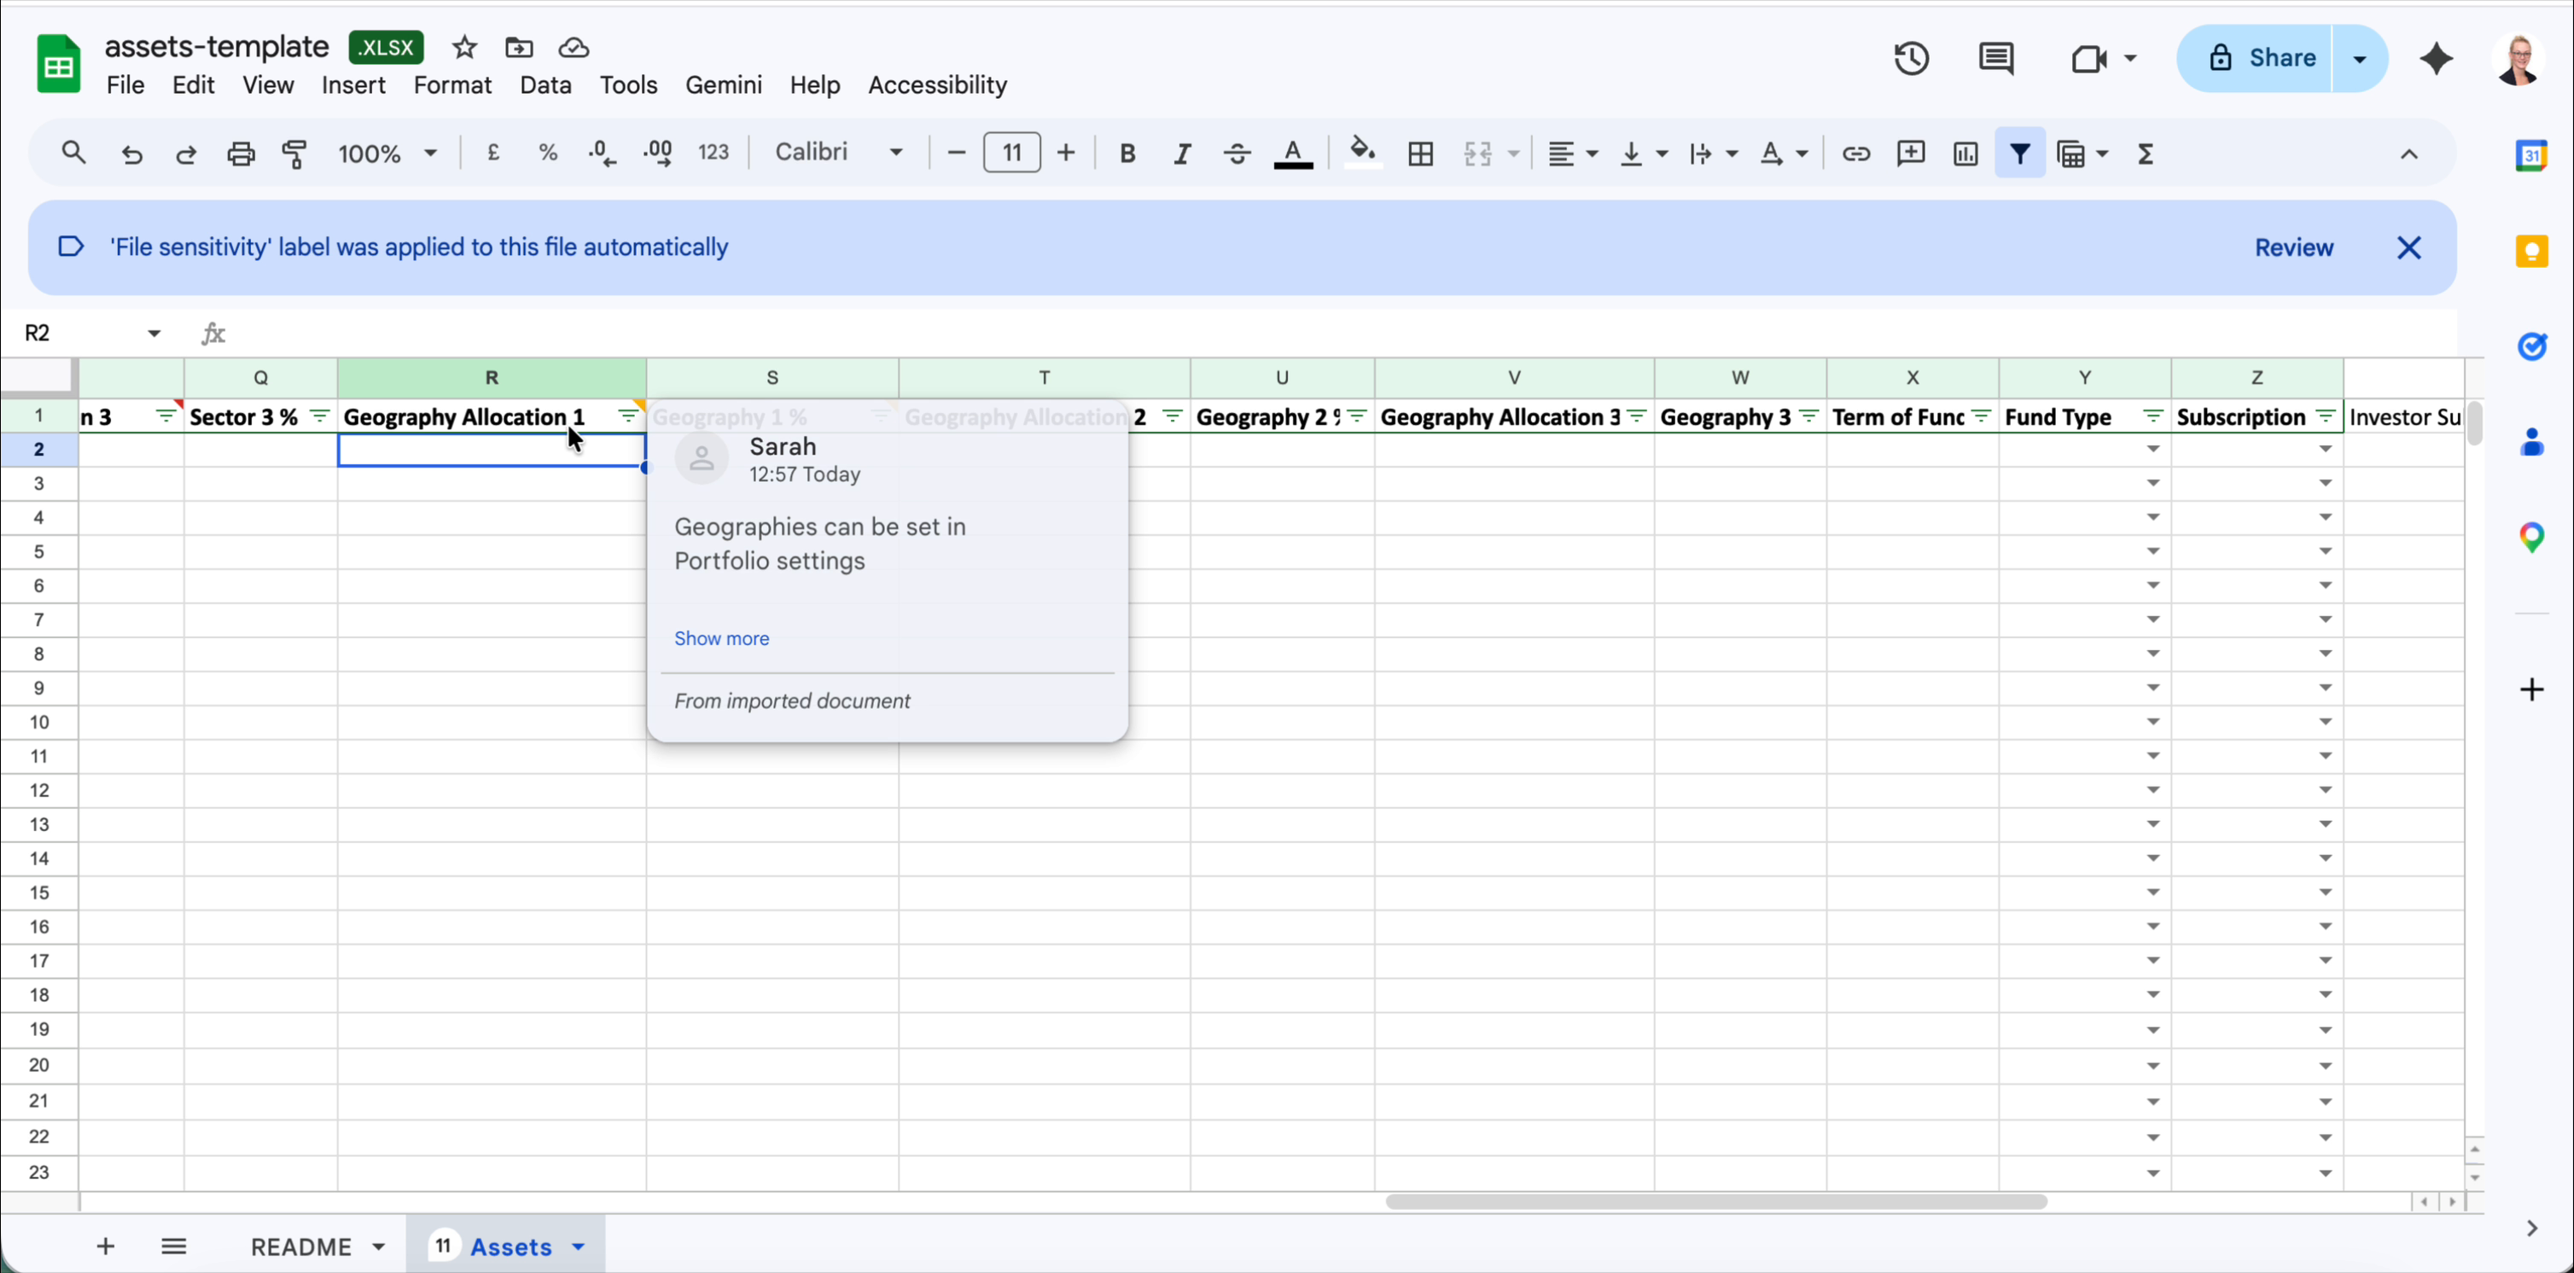Image resolution: width=2574 pixels, height=1273 pixels.
Task: Add a new sheet
Action: coord(105,1246)
